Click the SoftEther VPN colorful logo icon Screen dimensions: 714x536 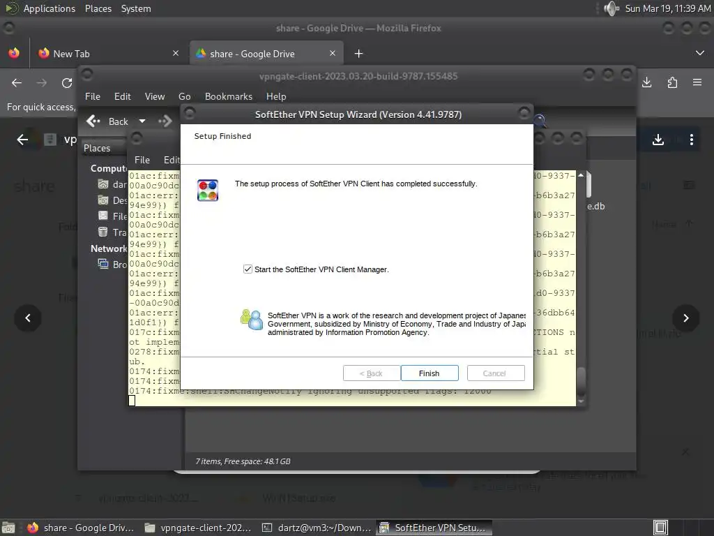point(208,190)
